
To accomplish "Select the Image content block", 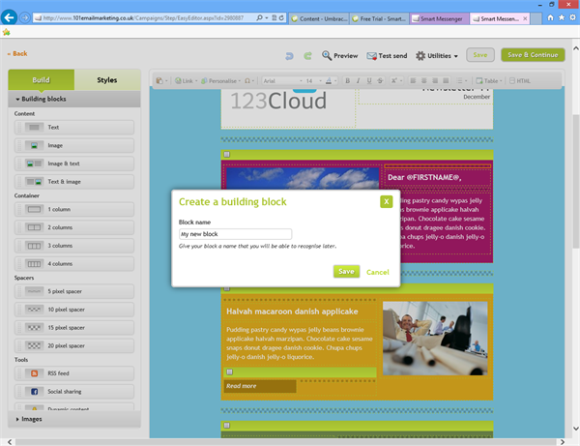I will (x=74, y=145).
